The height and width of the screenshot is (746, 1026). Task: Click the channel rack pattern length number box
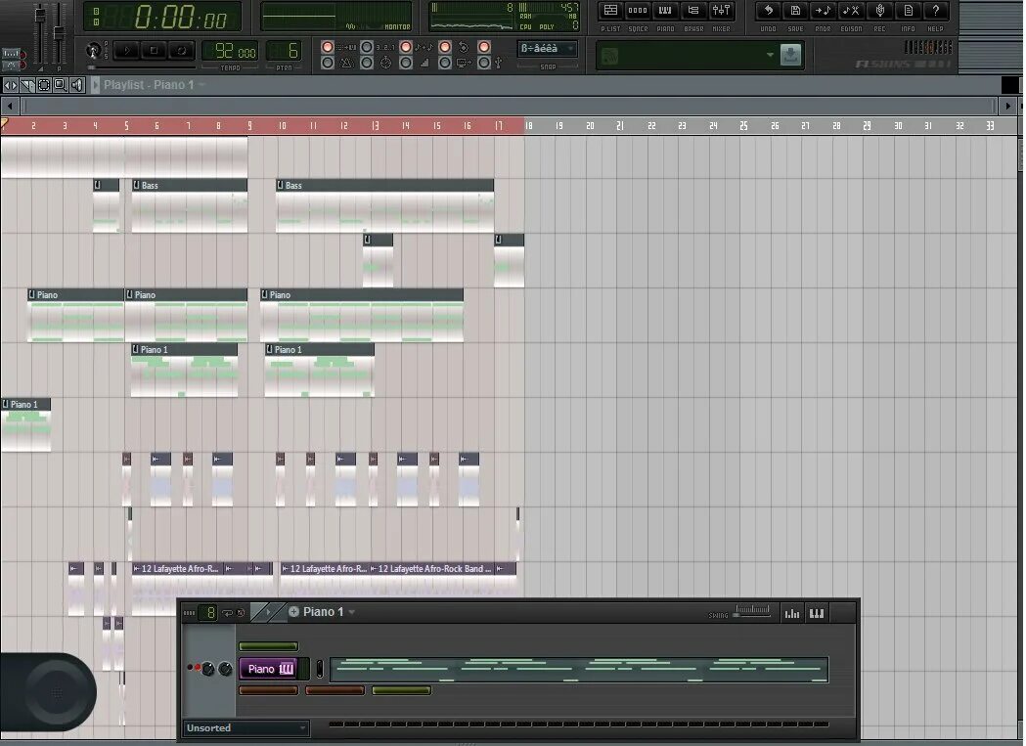[206, 612]
